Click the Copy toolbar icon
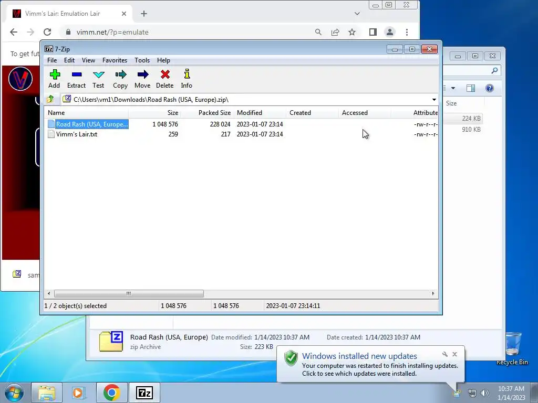The width and height of the screenshot is (538, 403). click(x=120, y=79)
